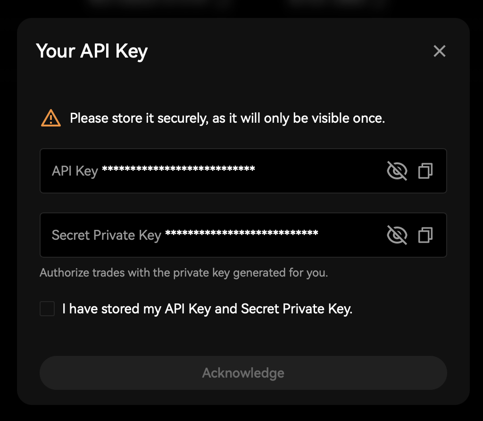The image size is (483, 421).
Task: Click the Acknowledge button
Action: (243, 373)
